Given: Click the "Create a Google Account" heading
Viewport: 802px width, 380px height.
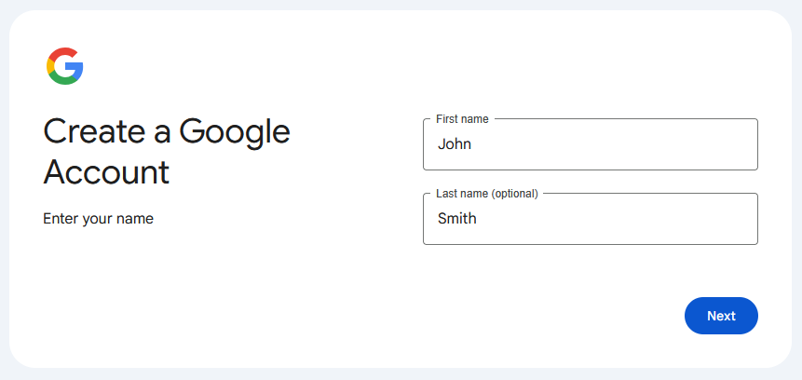Looking at the screenshot, I should pyautogui.click(x=167, y=152).
